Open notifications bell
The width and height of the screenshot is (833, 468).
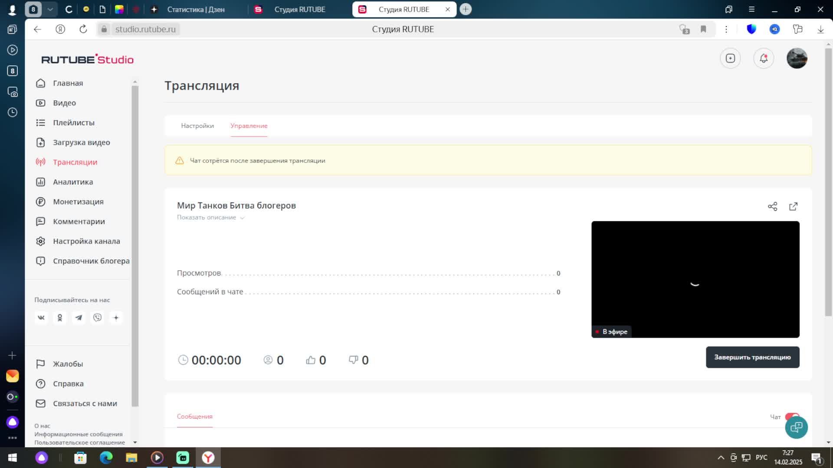764,58
